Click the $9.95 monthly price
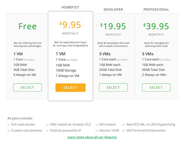Screen dimensions: 184x145 pyautogui.click(x=70, y=25)
